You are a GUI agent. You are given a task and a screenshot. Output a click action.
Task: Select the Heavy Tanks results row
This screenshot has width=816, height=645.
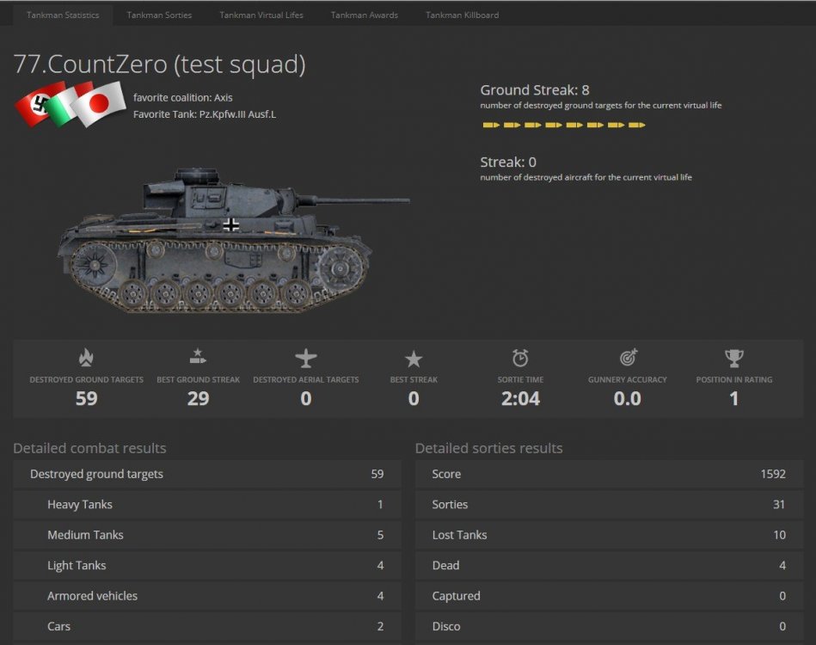pyautogui.click(x=206, y=504)
